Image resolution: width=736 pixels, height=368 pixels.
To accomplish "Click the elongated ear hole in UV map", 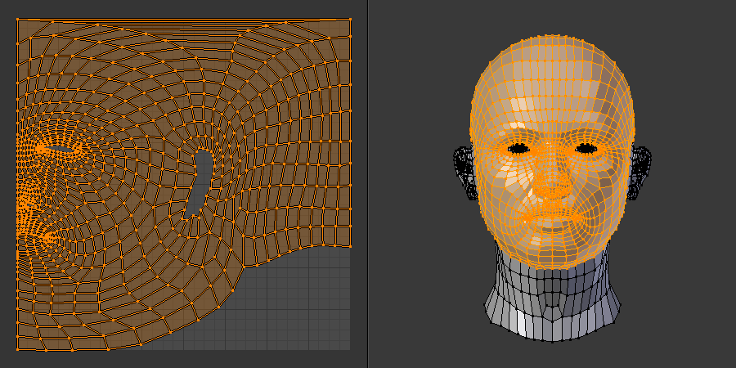I will pos(200,184).
